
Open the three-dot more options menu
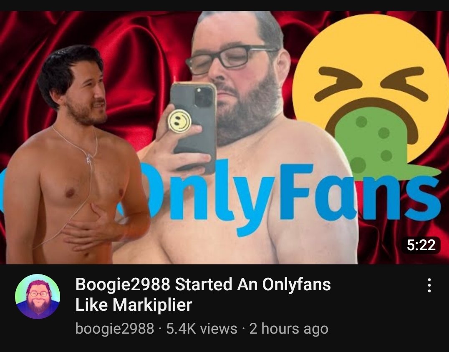(429, 285)
